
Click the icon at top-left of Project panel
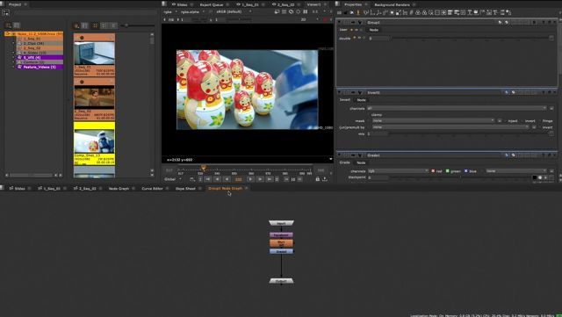(5, 12)
